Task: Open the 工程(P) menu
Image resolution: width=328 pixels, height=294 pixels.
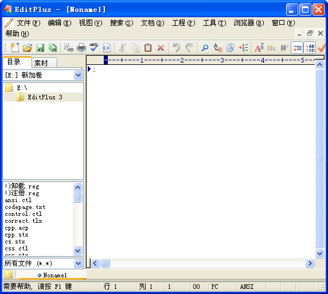Action: tap(183, 23)
